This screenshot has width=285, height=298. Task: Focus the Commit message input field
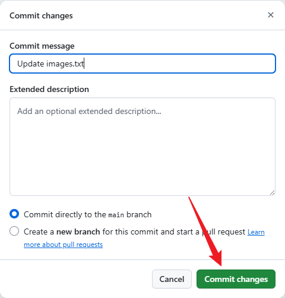coord(142,64)
